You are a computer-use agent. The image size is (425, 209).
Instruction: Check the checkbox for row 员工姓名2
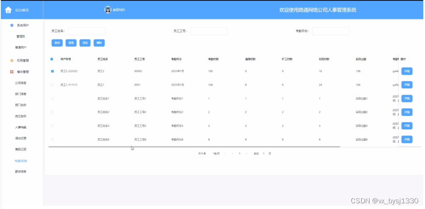pyautogui.click(x=52, y=112)
